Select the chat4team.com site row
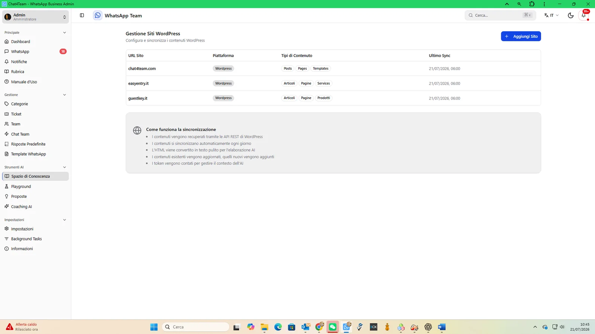This screenshot has width=595, height=334. tap(333, 69)
